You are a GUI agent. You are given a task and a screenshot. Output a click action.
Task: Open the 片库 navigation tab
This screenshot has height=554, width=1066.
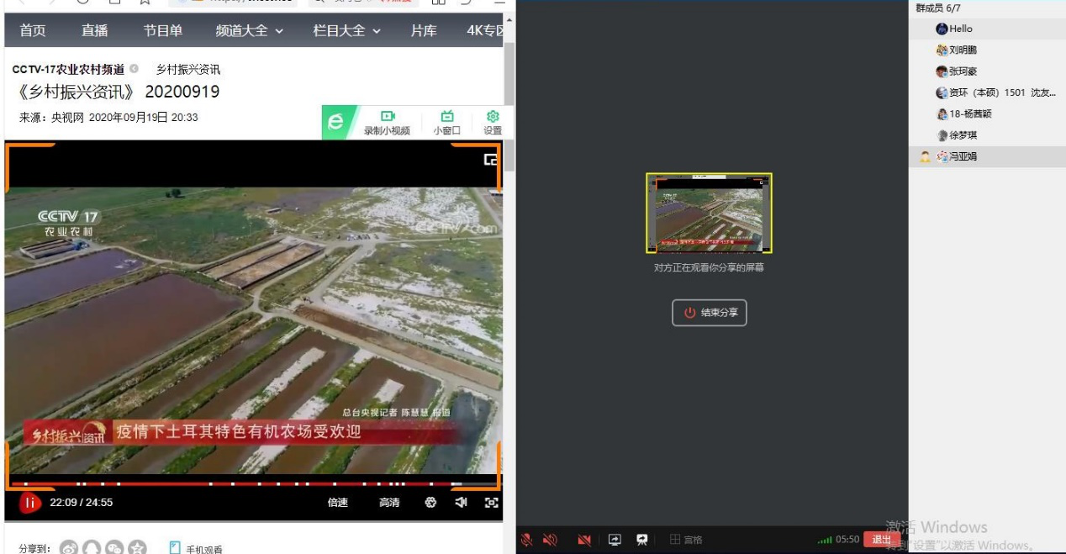424,31
